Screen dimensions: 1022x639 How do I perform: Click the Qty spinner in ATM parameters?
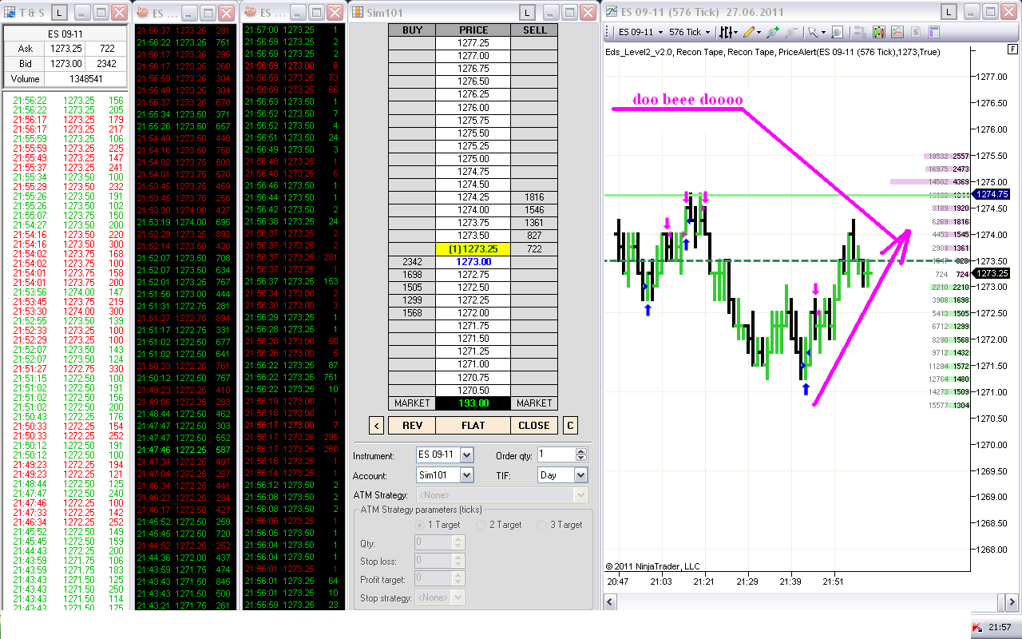pos(440,542)
